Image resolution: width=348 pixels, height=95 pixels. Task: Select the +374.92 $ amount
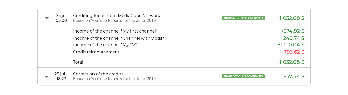tap(292, 31)
